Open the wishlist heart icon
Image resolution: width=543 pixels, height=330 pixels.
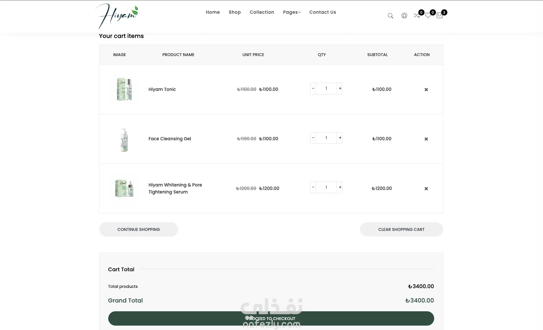(x=428, y=15)
